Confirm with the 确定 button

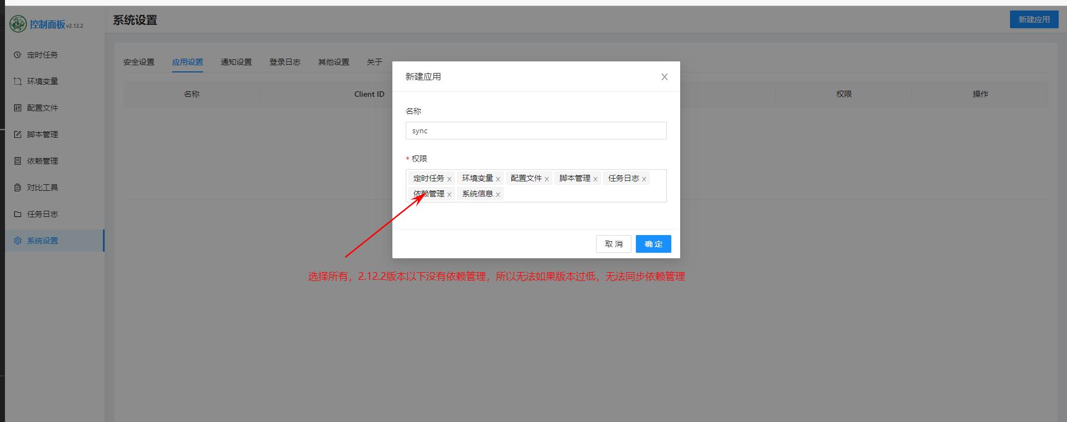654,244
